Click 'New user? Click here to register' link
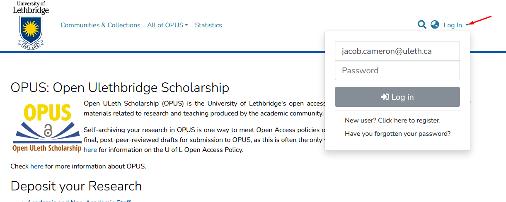The image size is (506, 202). 392,120
